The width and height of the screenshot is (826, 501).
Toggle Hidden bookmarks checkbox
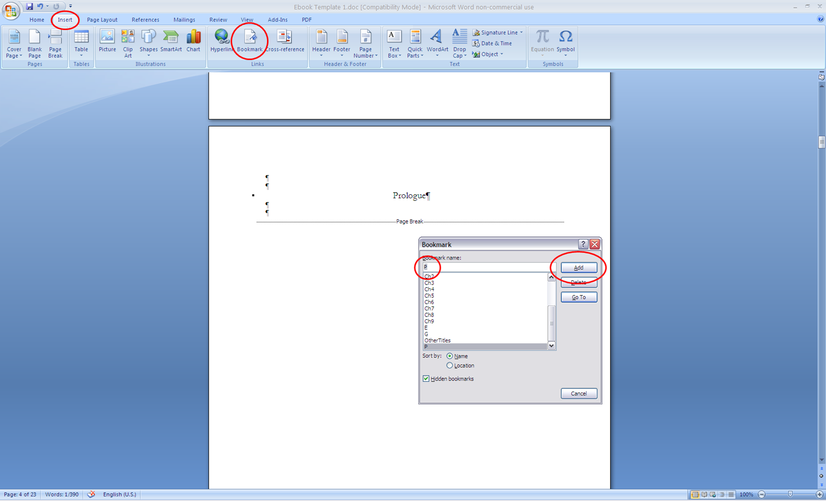tap(425, 379)
